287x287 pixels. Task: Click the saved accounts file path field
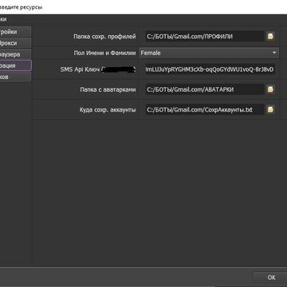205,109
